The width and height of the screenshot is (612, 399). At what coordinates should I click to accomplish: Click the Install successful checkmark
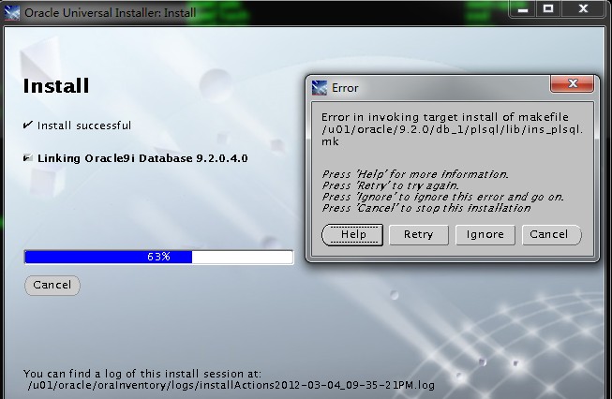27,126
